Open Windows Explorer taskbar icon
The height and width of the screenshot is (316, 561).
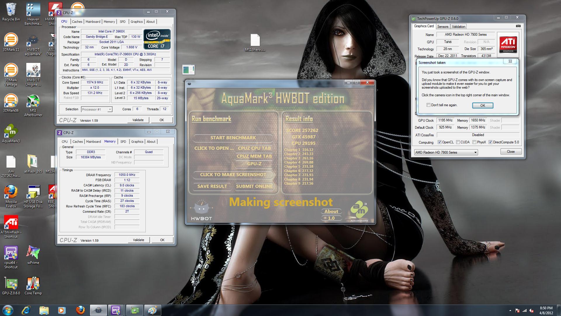tap(44, 310)
